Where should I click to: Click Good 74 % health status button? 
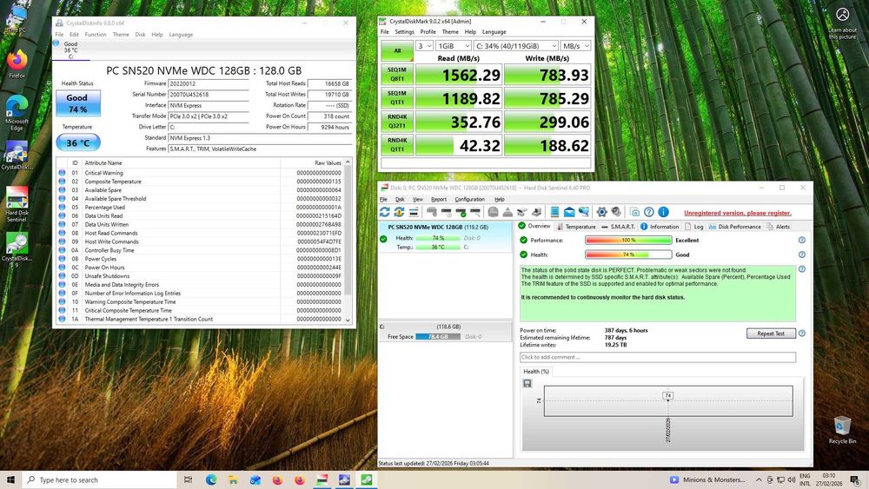coord(77,103)
